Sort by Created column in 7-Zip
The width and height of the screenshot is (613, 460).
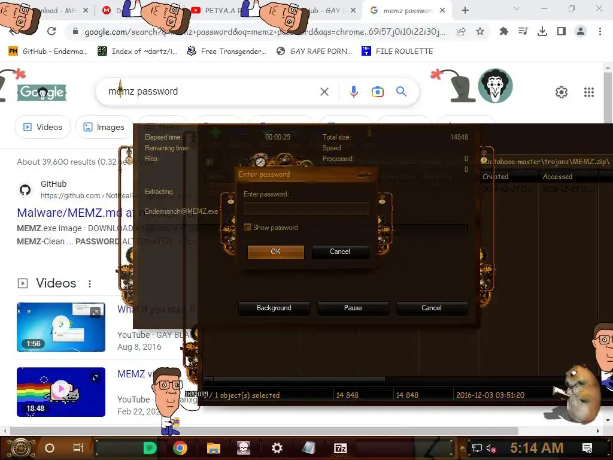[509, 177]
